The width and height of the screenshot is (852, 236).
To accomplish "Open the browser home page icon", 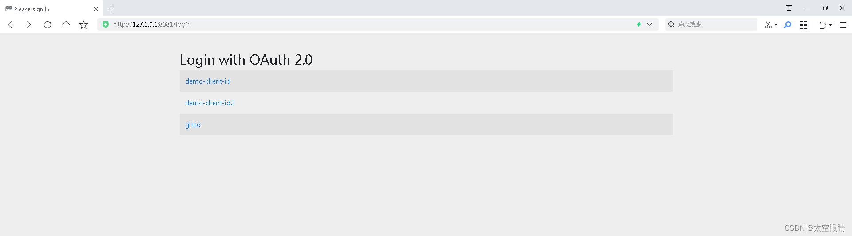I will tap(66, 25).
